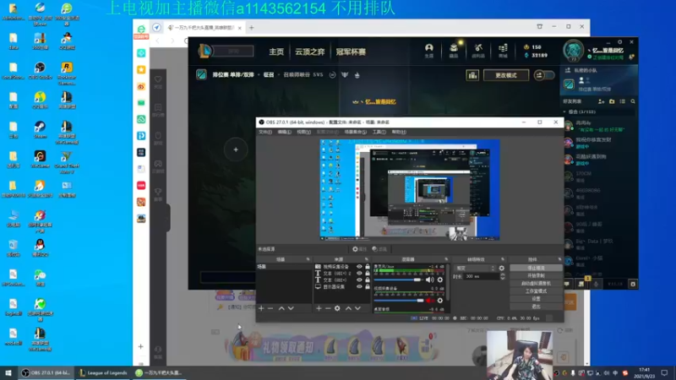Open OBS Edit menu
The width and height of the screenshot is (676, 380).
[x=284, y=132]
